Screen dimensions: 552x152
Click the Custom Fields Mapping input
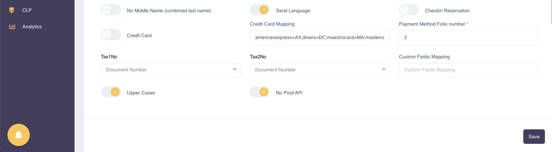[469, 70]
